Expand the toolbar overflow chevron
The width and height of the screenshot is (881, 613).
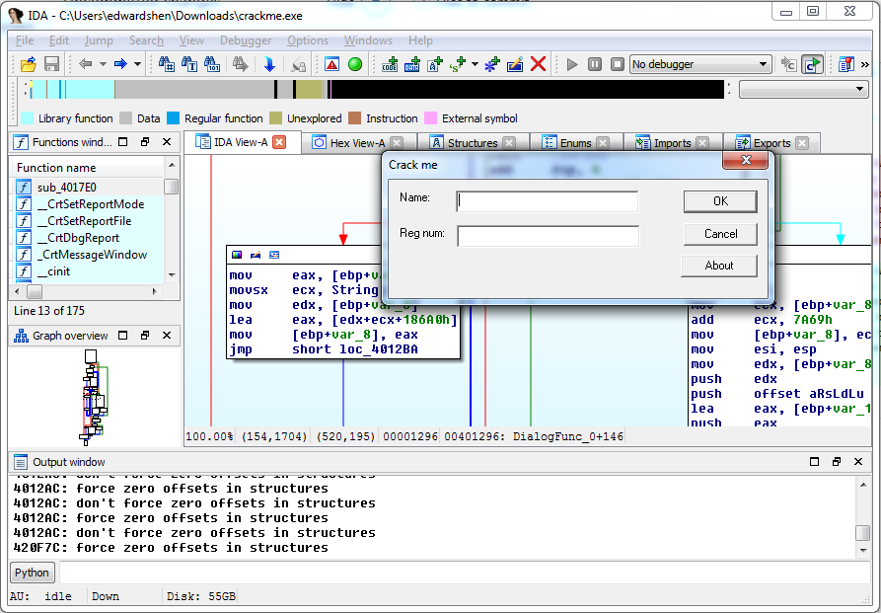pos(865,64)
